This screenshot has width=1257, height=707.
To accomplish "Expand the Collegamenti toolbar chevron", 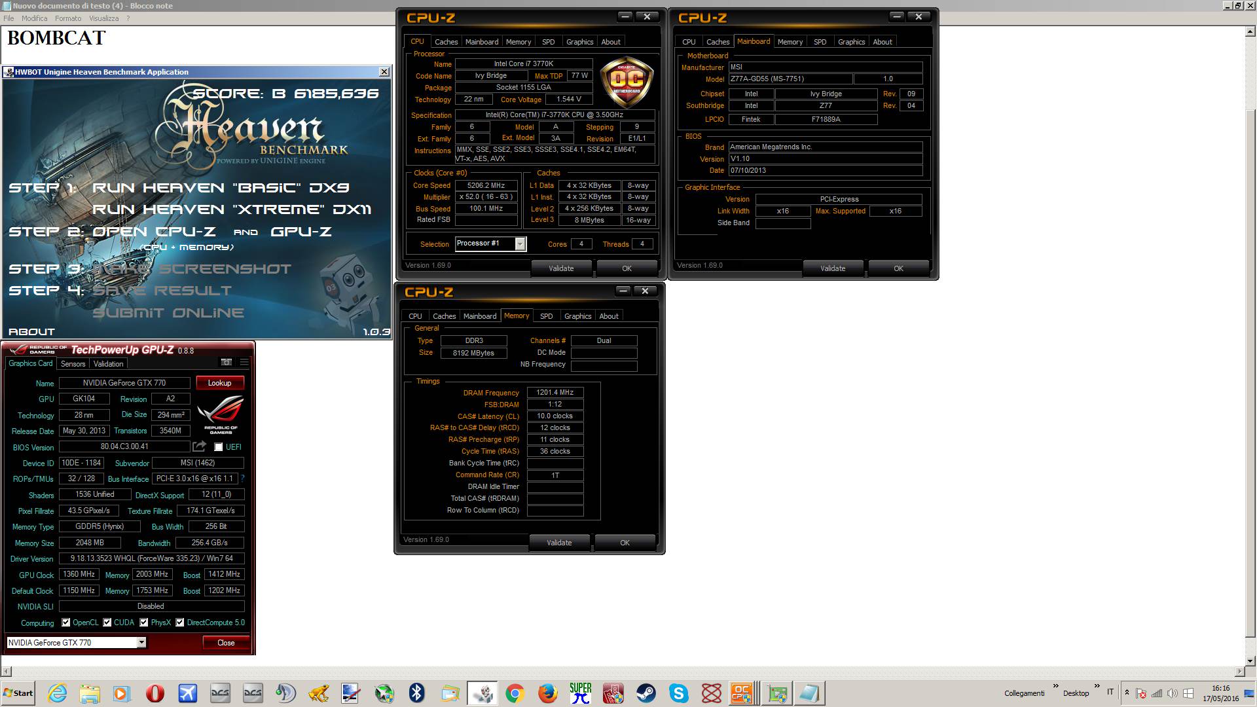I will click(1056, 687).
